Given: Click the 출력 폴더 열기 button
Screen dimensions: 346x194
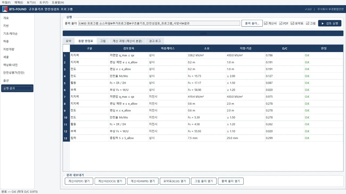Looking at the screenshot, I should (231, 181).
